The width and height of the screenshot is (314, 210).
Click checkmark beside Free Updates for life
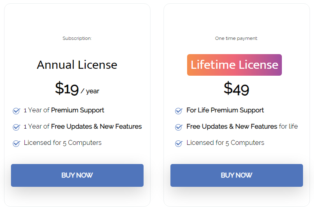[179, 127]
